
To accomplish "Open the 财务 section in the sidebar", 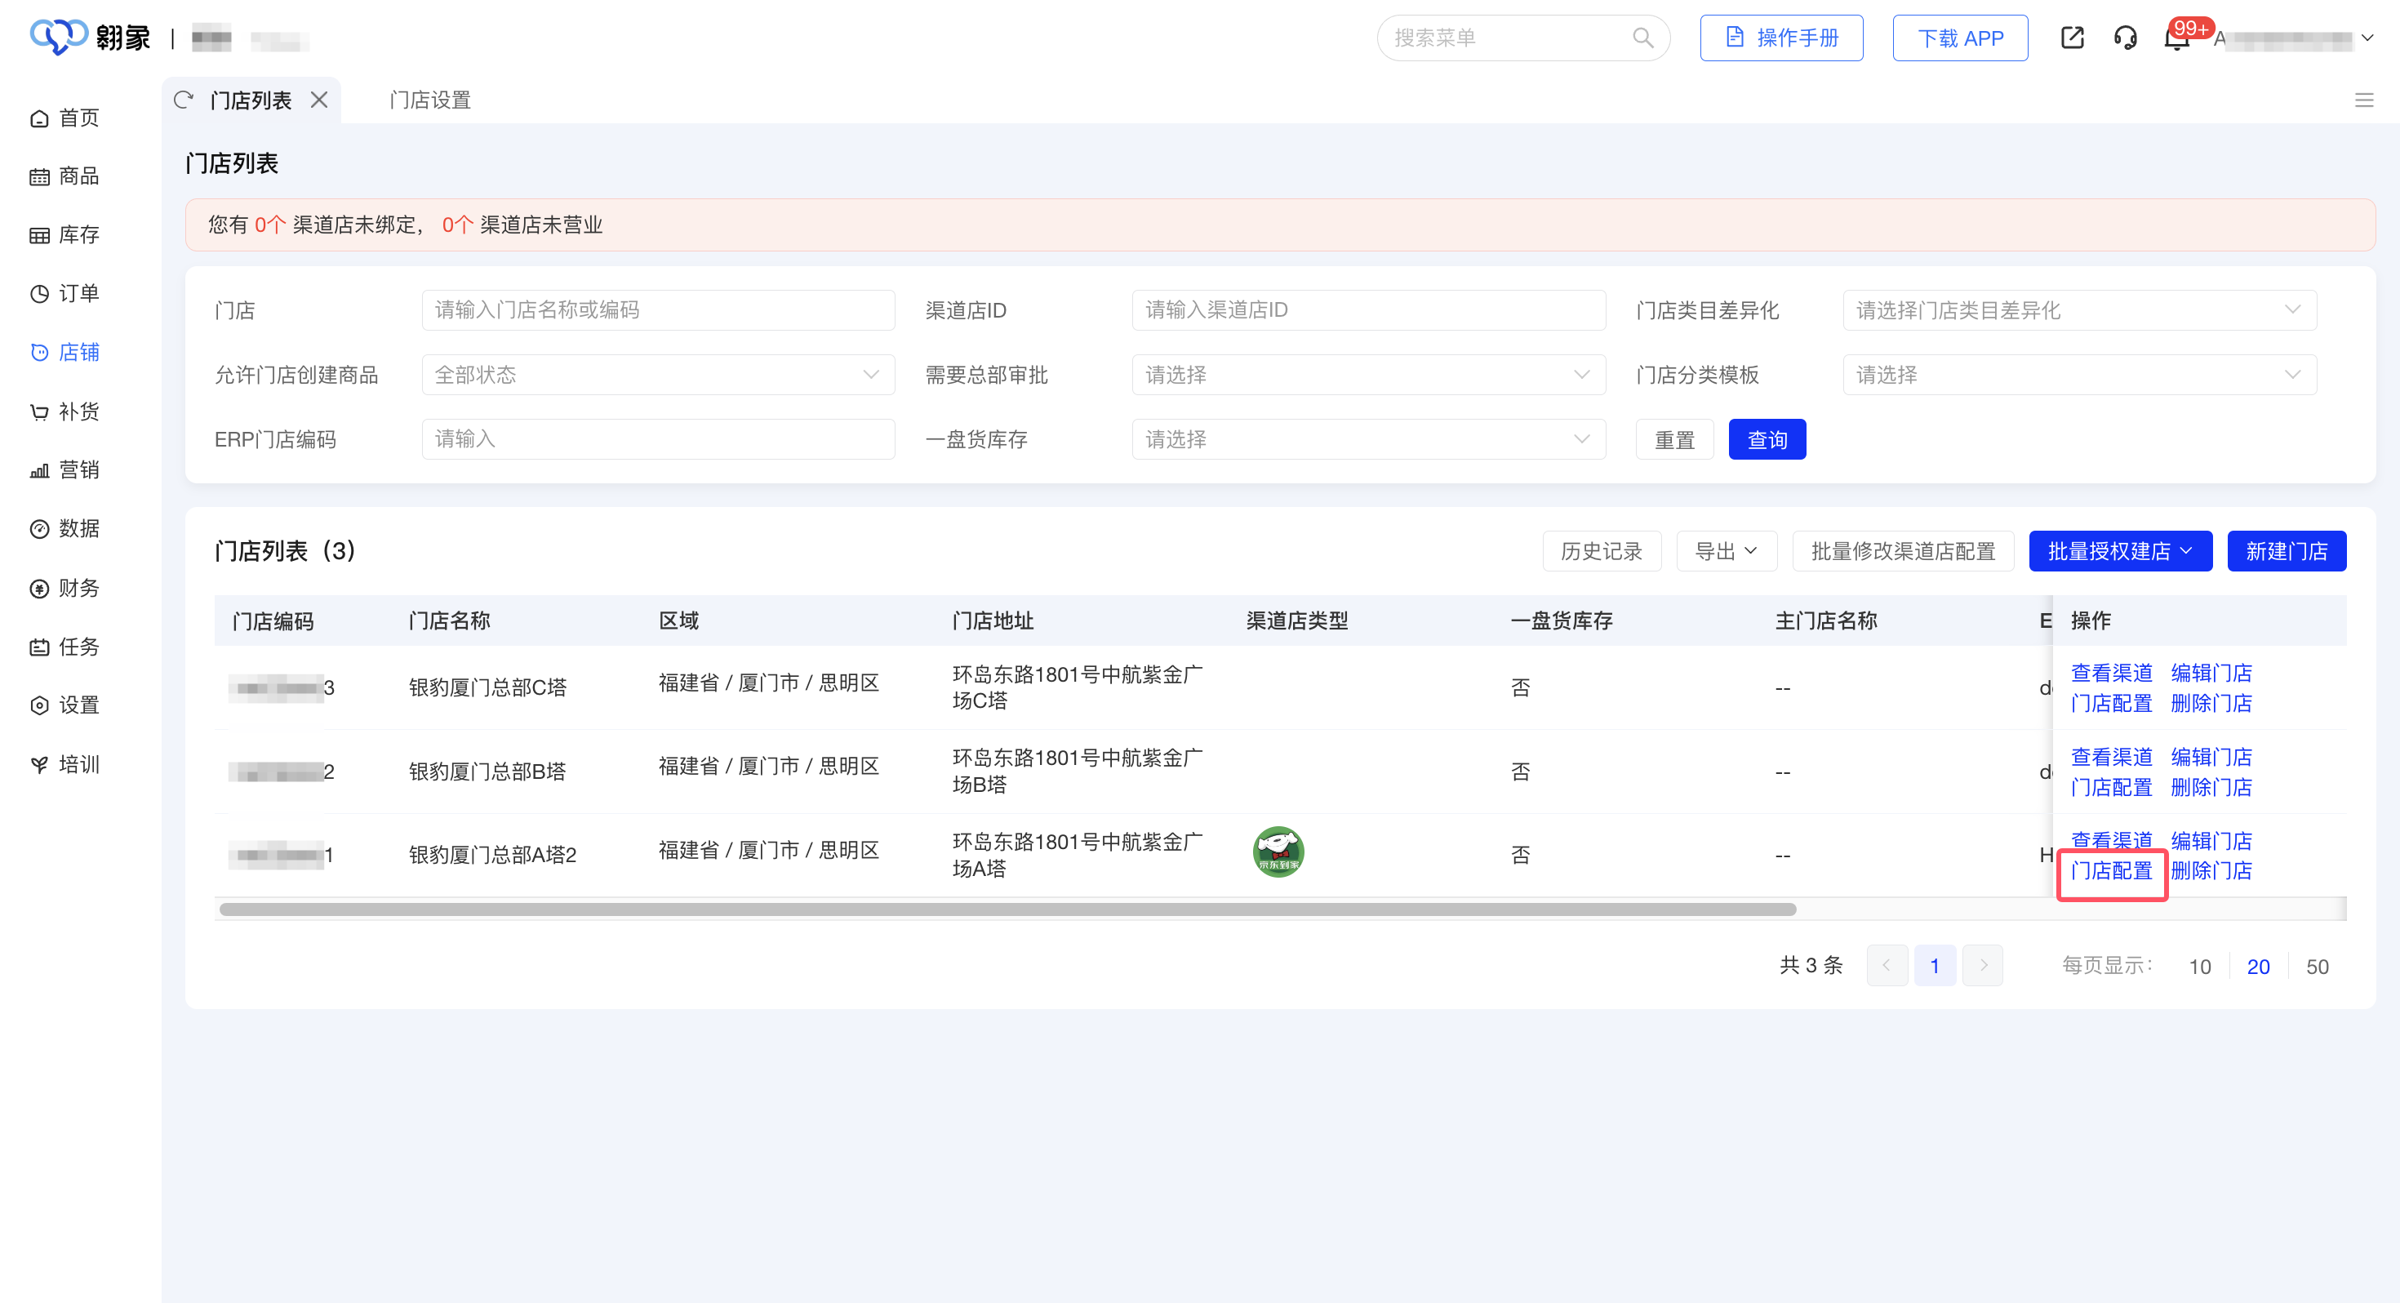I will [x=64, y=587].
